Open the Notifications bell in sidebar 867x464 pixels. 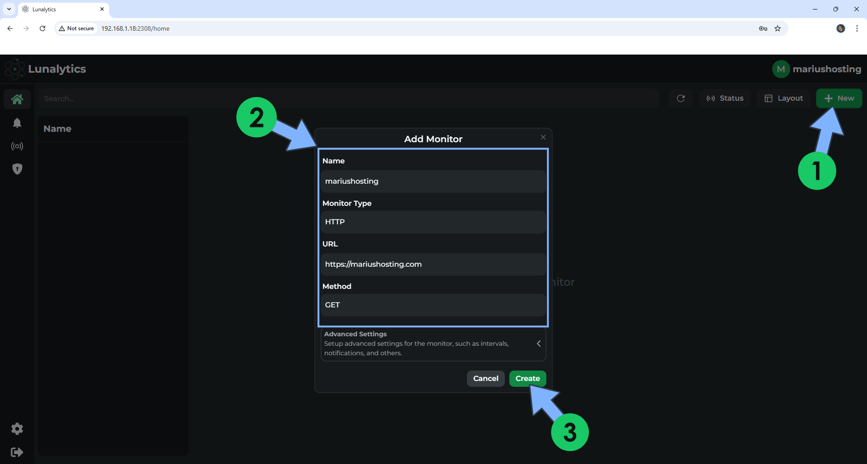pos(17,123)
